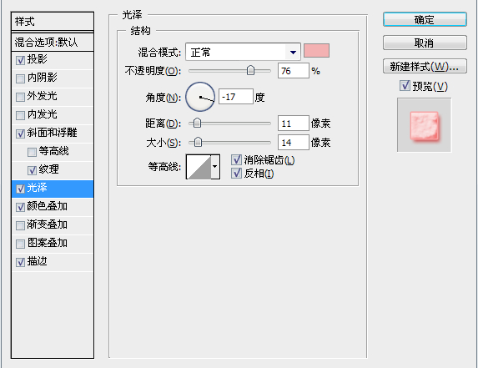Enable the 等高线 sub-option checkbox

pyautogui.click(x=32, y=152)
